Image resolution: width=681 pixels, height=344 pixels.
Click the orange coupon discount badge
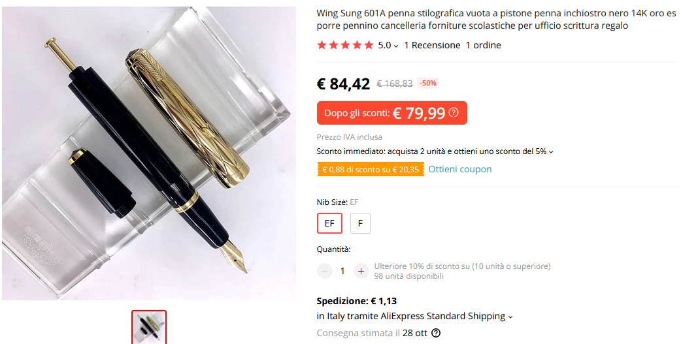(x=371, y=169)
